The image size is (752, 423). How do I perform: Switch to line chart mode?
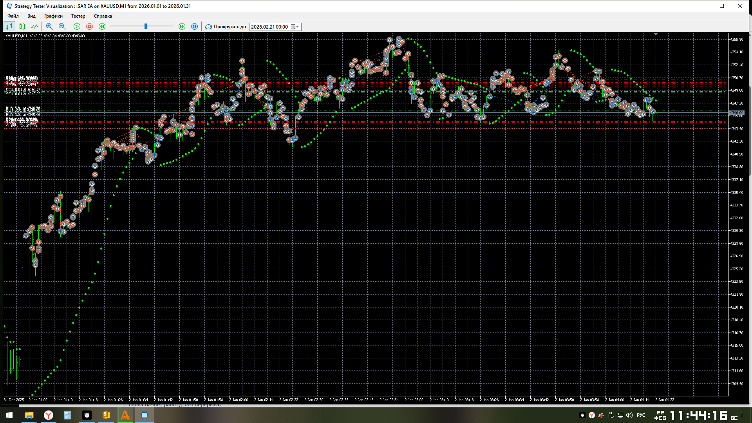pyautogui.click(x=34, y=27)
